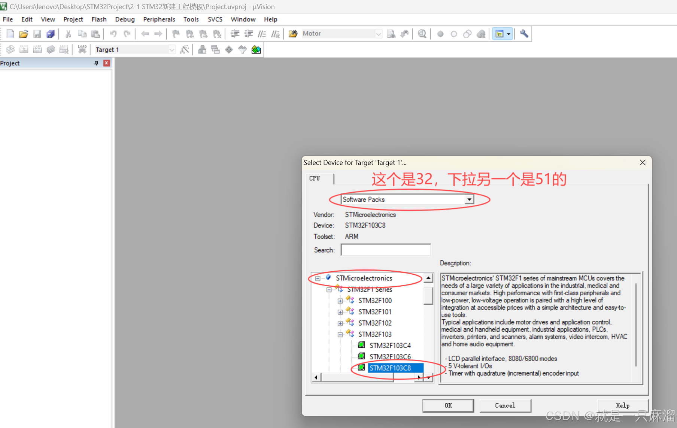This screenshot has width=677, height=428.
Task: Click the Paste clipboard icon
Action: point(95,34)
